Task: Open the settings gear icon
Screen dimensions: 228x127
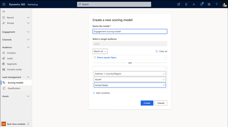Action: 209,4
